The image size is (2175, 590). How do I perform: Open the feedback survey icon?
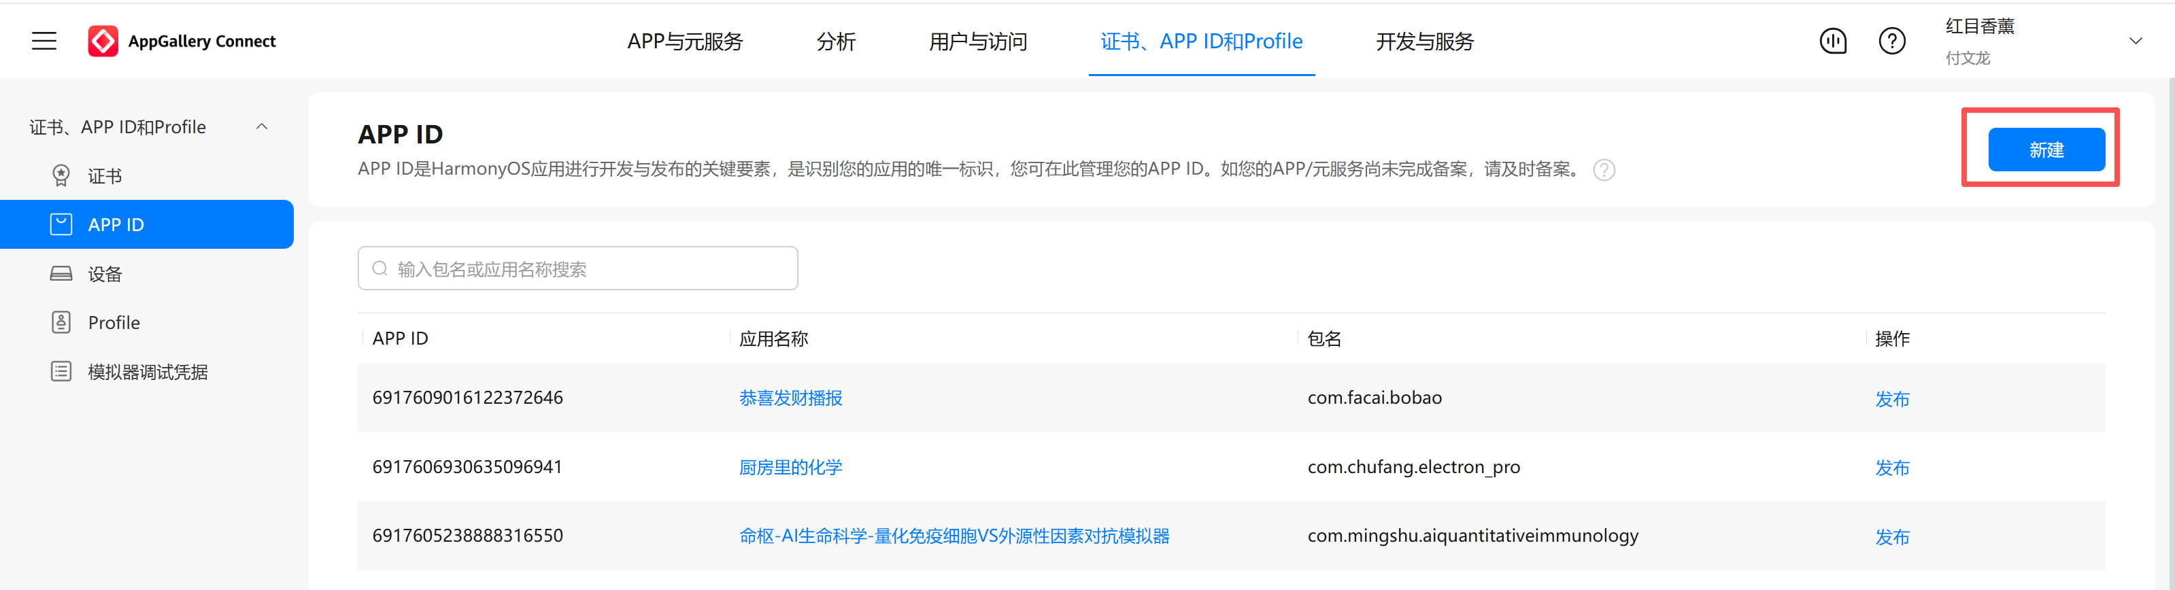point(1833,41)
